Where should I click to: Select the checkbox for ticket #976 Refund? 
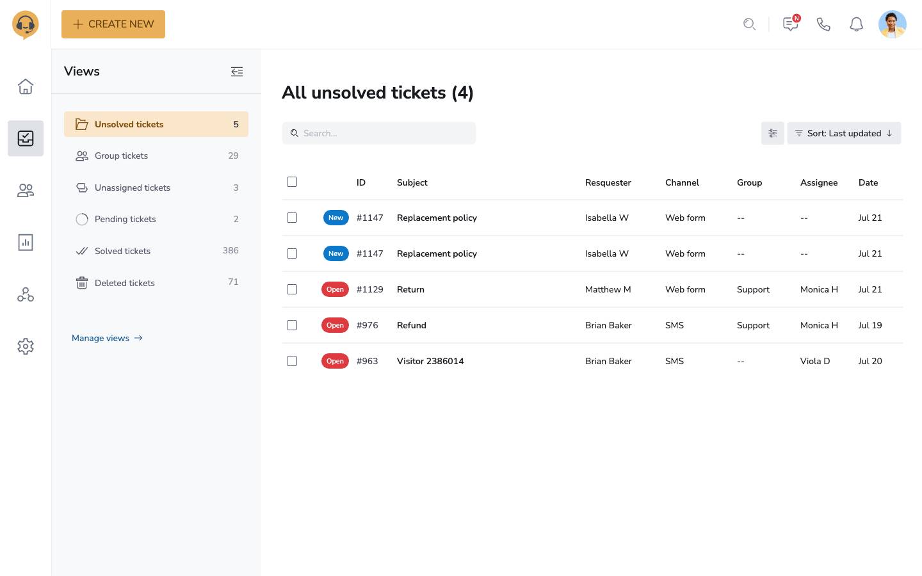pyautogui.click(x=292, y=325)
